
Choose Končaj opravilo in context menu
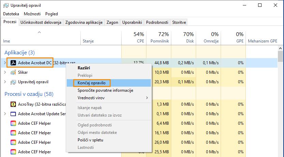[x=109, y=83]
